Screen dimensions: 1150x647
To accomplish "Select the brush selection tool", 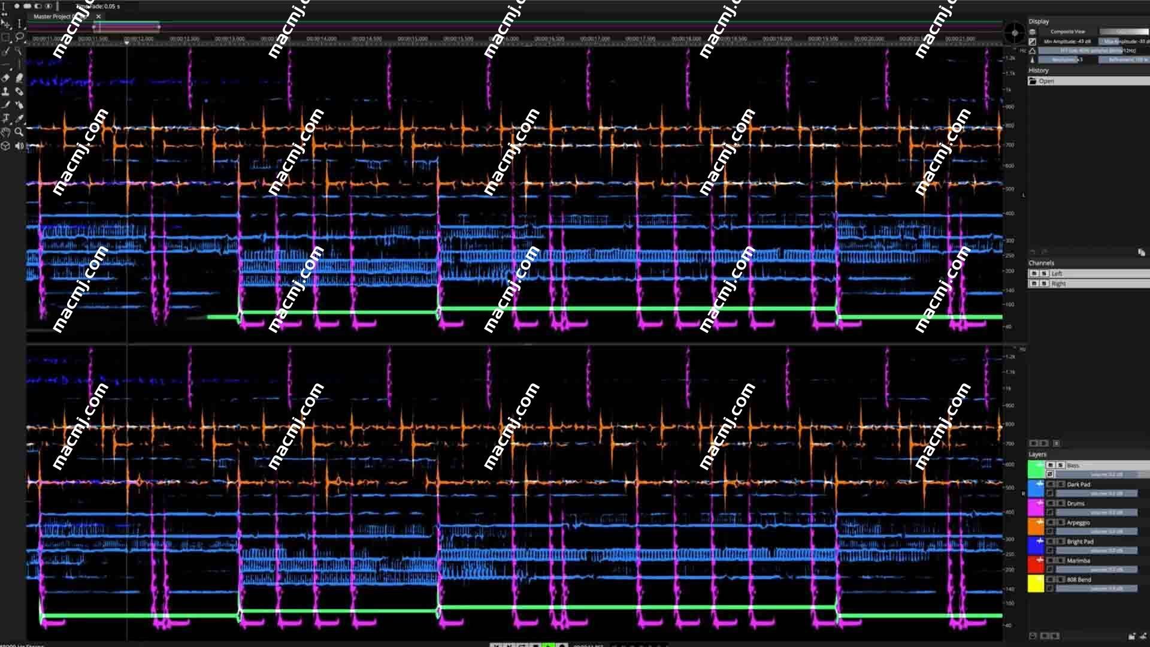I will pos(6,51).
